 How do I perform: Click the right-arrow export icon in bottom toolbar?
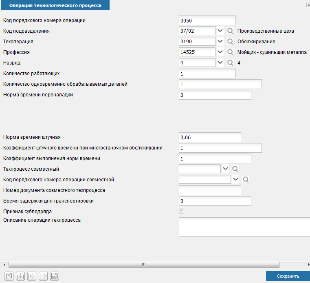tap(43, 276)
